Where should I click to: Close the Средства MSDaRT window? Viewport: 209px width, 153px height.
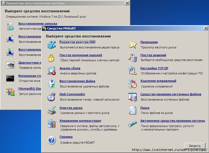coord(205,28)
